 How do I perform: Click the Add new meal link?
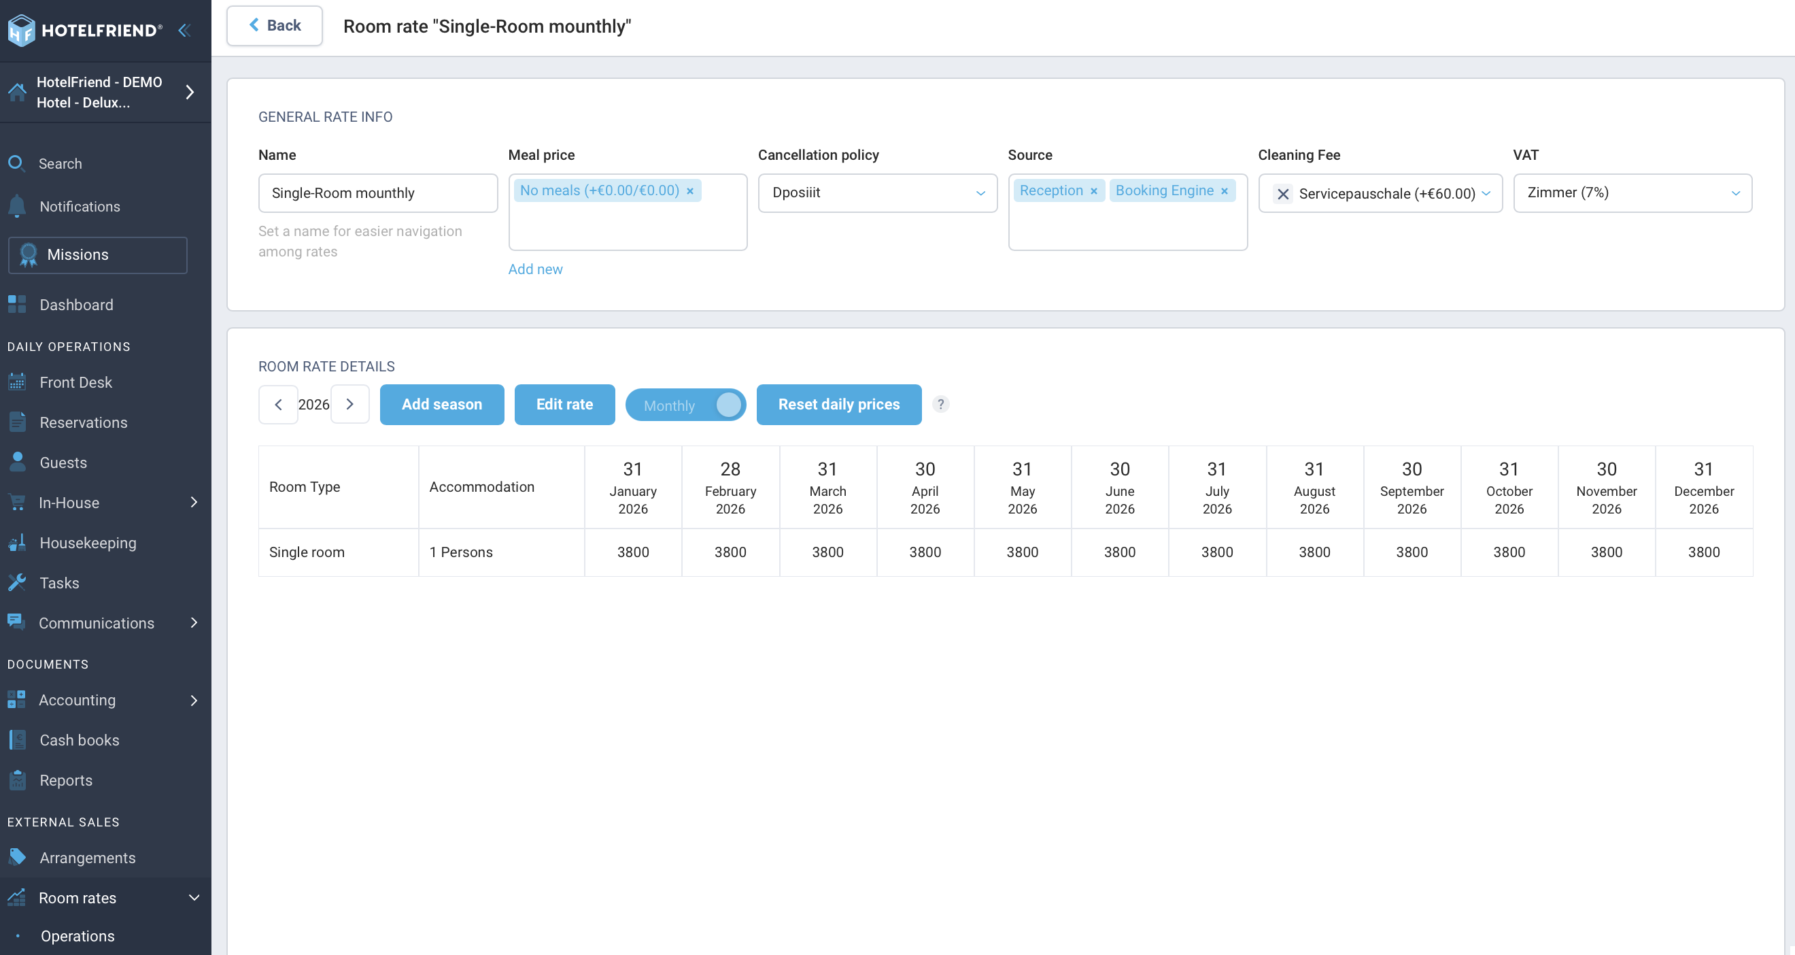(x=535, y=269)
